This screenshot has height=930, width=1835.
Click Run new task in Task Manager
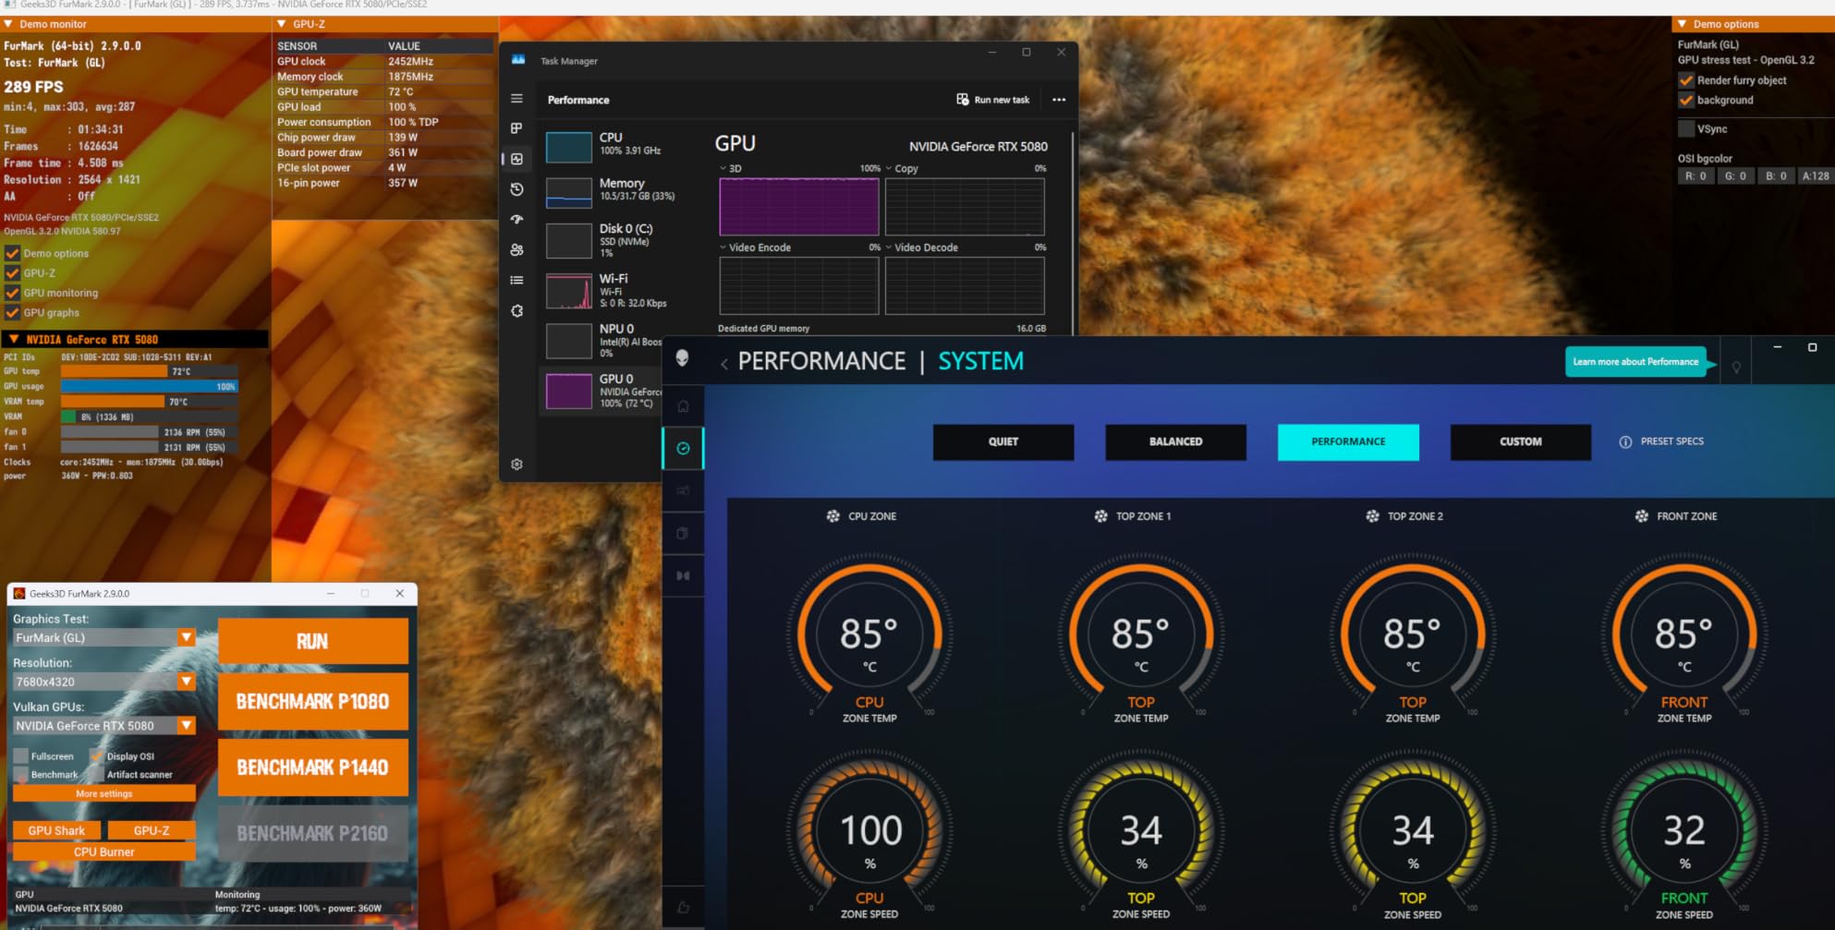[993, 100]
